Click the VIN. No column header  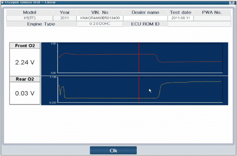click(100, 13)
